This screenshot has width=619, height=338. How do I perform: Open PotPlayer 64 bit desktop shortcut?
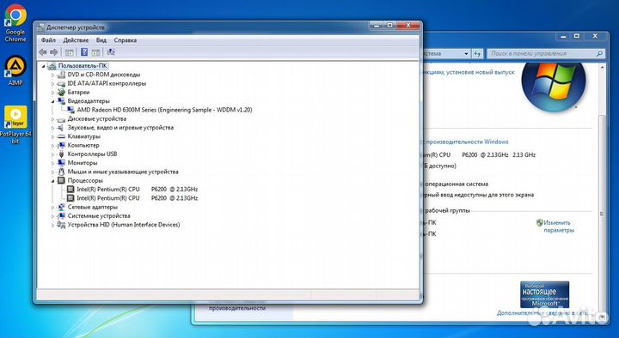click(x=15, y=124)
